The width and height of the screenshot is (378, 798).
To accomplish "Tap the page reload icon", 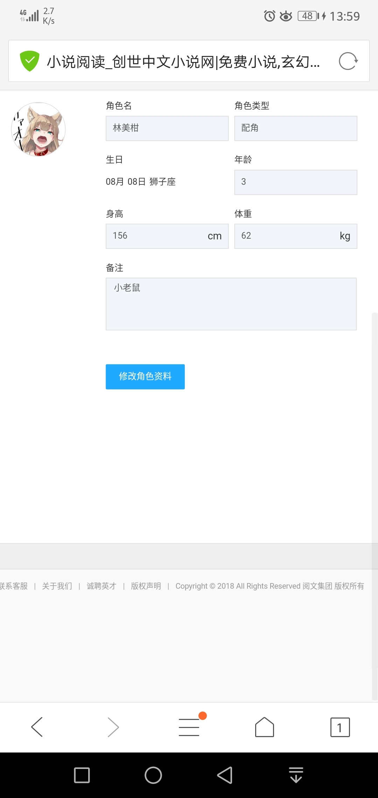I will tap(348, 62).
